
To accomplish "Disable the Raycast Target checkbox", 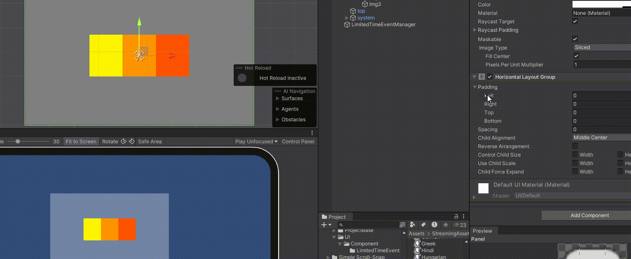I will [x=575, y=22].
